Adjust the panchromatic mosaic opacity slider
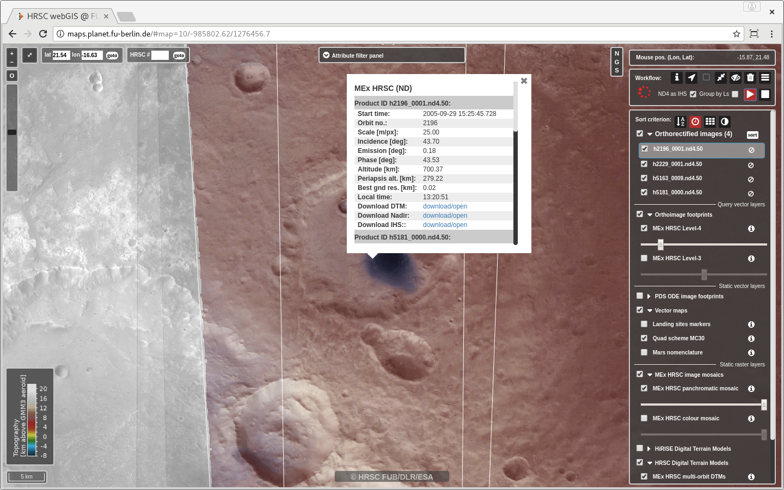 704,405
